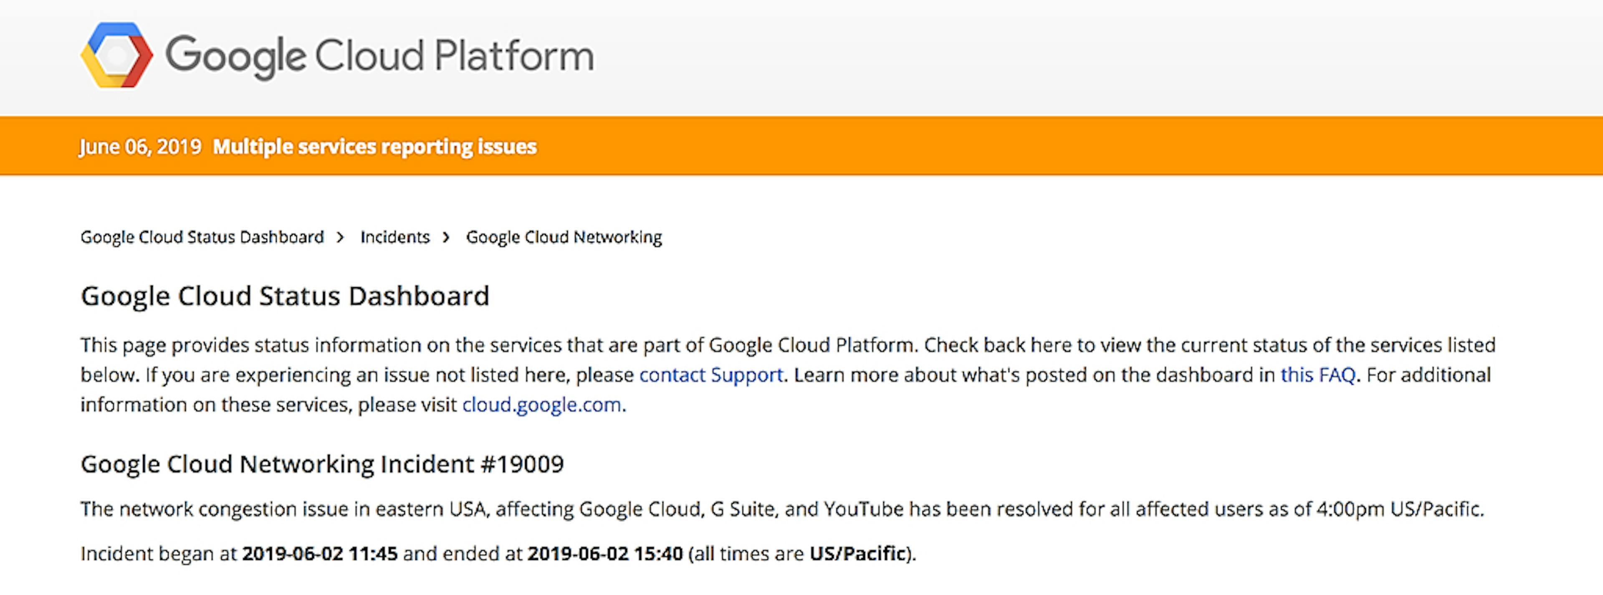Click the Google Cloud Platform header wordmark
Screen dimensions: 1603x595
point(379,56)
